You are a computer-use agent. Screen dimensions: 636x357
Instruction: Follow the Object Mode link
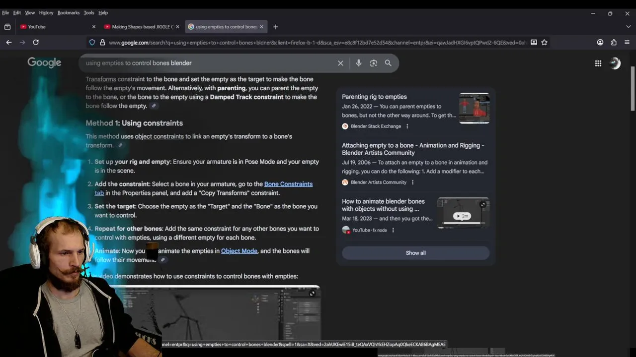tap(239, 251)
